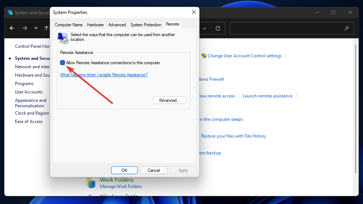The width and height of the screenshot is (363, 204).
Task: Click the Control Panel vertical scrollbar
Action: pos(356,108)
